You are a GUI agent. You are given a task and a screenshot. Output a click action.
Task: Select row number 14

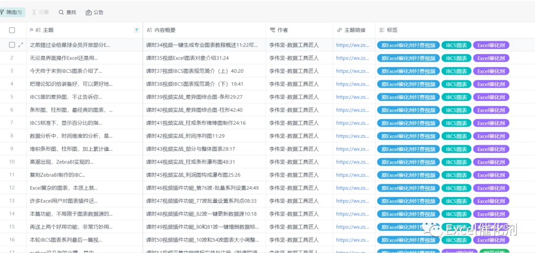12,214
